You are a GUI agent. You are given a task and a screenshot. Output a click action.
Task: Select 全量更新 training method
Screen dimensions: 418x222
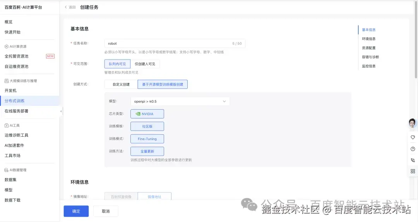point(147,151)
